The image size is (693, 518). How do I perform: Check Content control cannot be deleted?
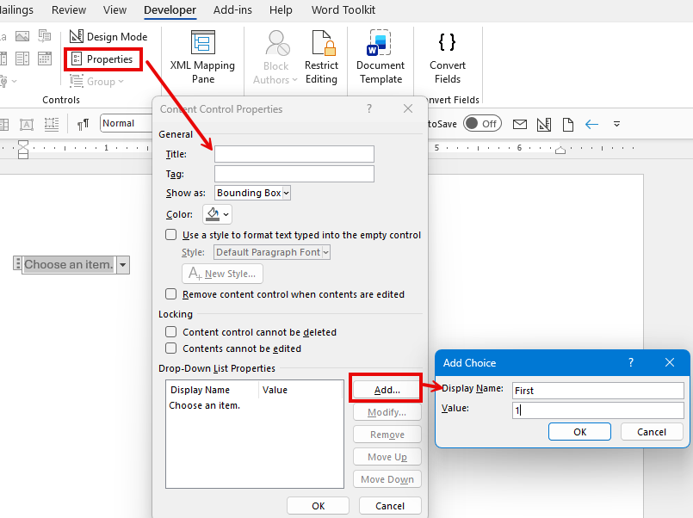pyautogui.click(x=170, y=331)
